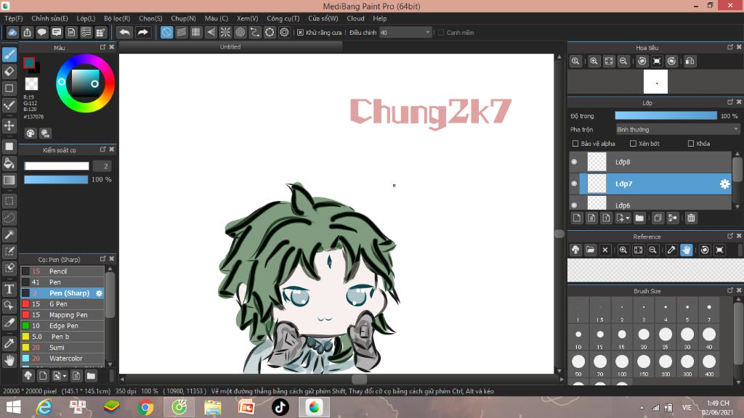This screenshot has width=744, height=418.
Task: Flip the view in Navigator panel
Action: click(x=690, y=61)
